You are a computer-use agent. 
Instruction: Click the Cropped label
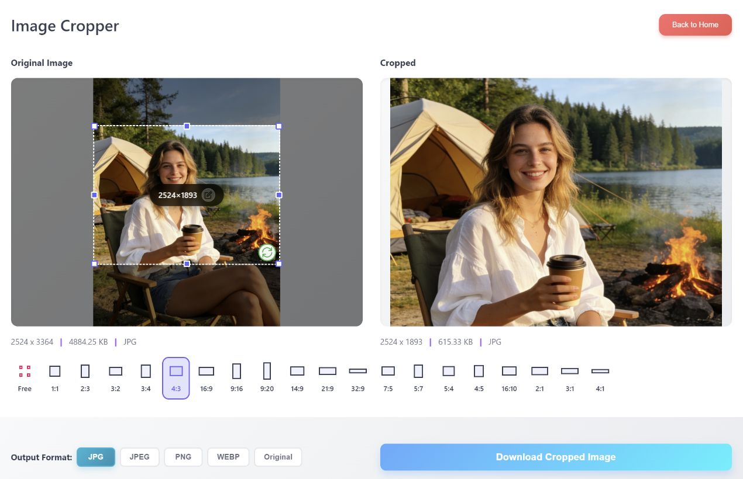398,63
